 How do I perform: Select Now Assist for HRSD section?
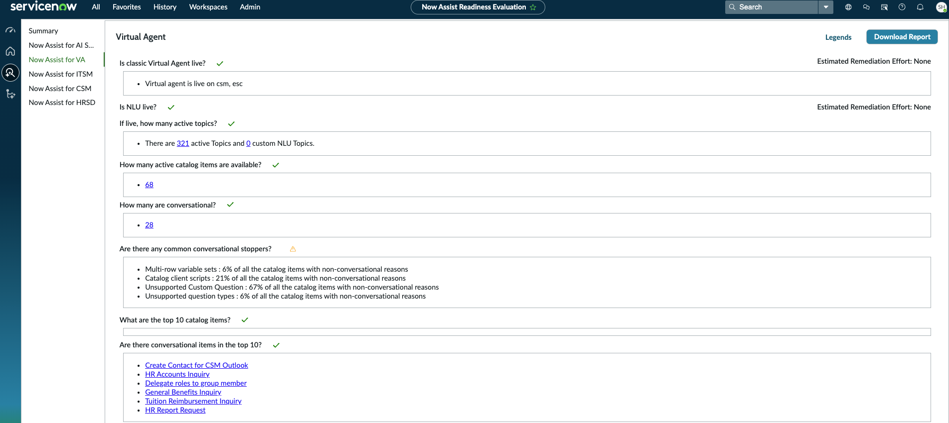click(x=62, y=103)
